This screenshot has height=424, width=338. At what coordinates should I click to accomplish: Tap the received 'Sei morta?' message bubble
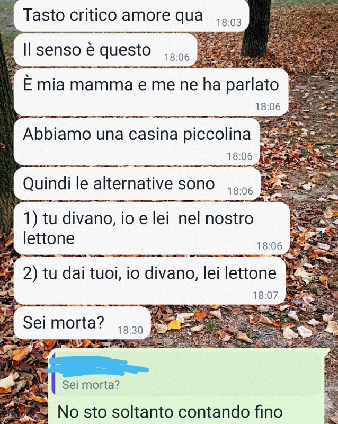coord(82,323)
